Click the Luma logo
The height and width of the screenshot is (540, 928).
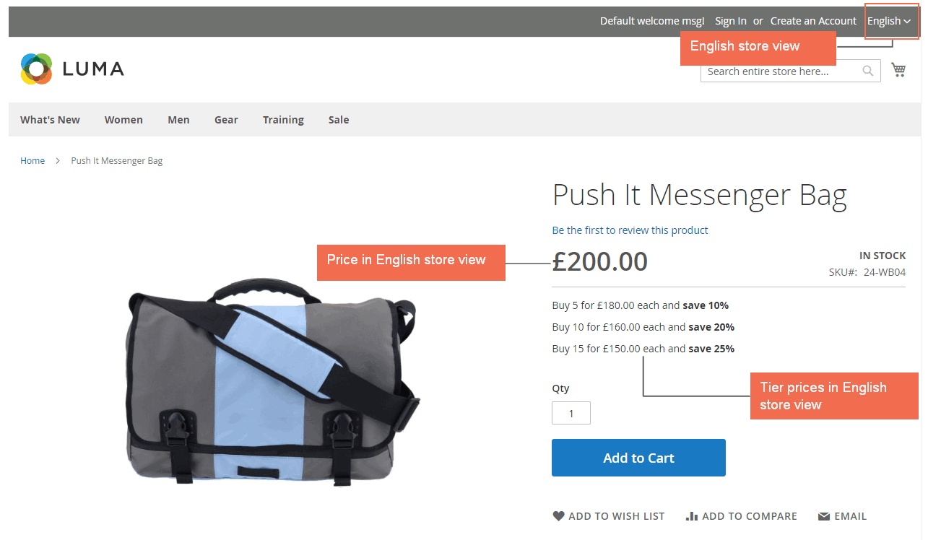[x=72, y=69]
